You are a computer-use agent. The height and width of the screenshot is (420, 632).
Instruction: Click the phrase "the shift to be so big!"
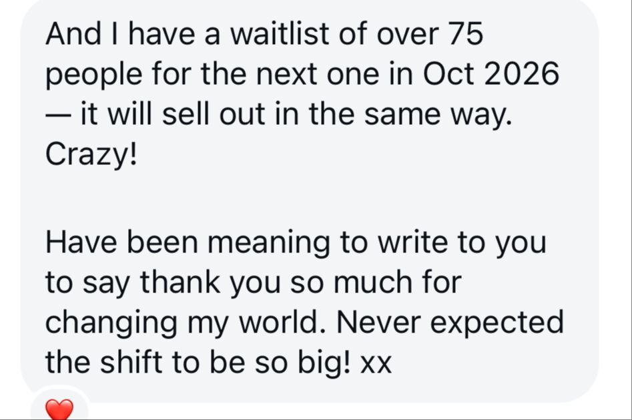pos(198,363)
